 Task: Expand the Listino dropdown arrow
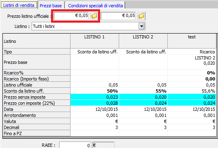tap(141, 26)
